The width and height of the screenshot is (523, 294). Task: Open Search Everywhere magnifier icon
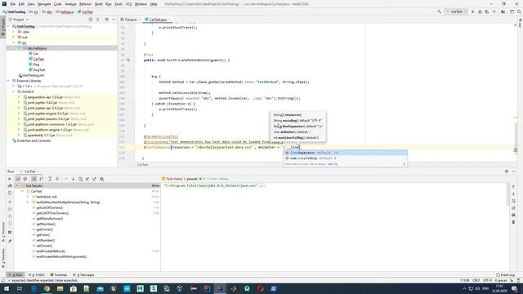click(519, 11)
